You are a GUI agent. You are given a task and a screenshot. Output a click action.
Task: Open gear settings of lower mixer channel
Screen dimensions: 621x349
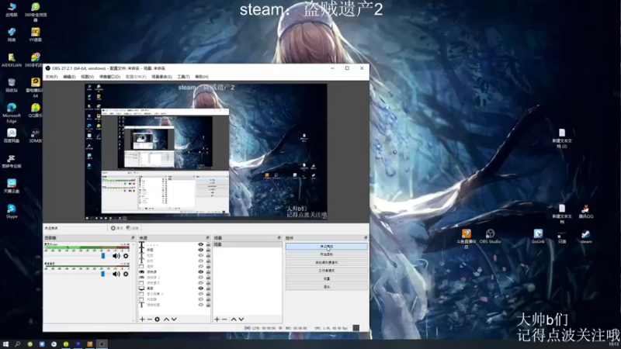pyautogui.click(x=126, y=274)
